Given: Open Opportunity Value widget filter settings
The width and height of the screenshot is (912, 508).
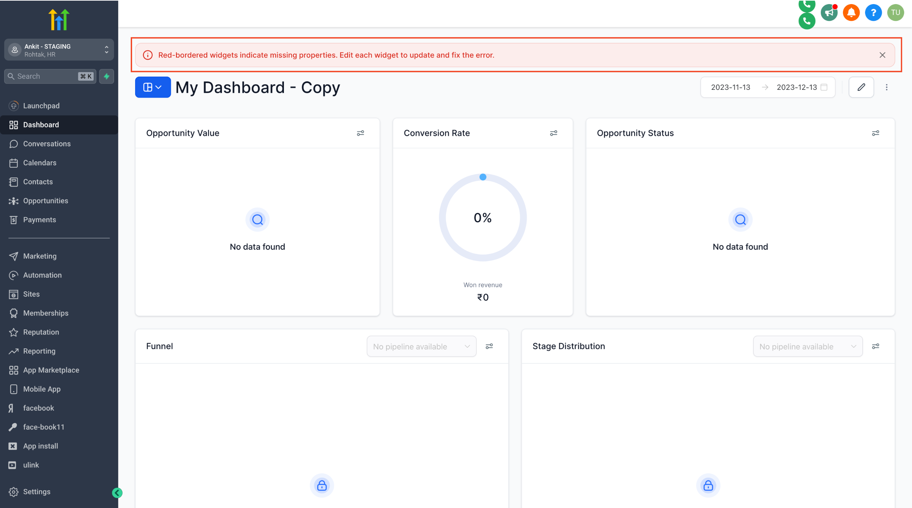Looking at the screenshot, I should tap(361, 133).
